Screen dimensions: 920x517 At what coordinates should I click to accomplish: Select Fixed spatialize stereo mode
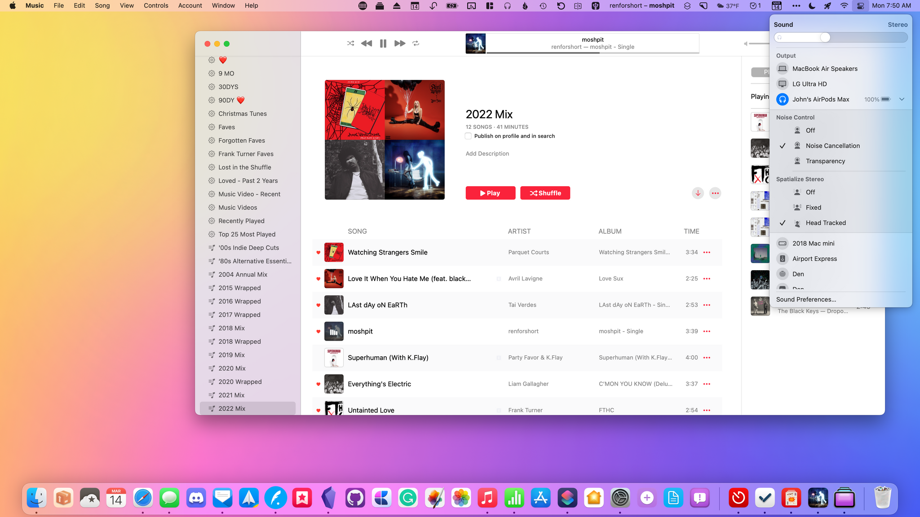(814, 207)
